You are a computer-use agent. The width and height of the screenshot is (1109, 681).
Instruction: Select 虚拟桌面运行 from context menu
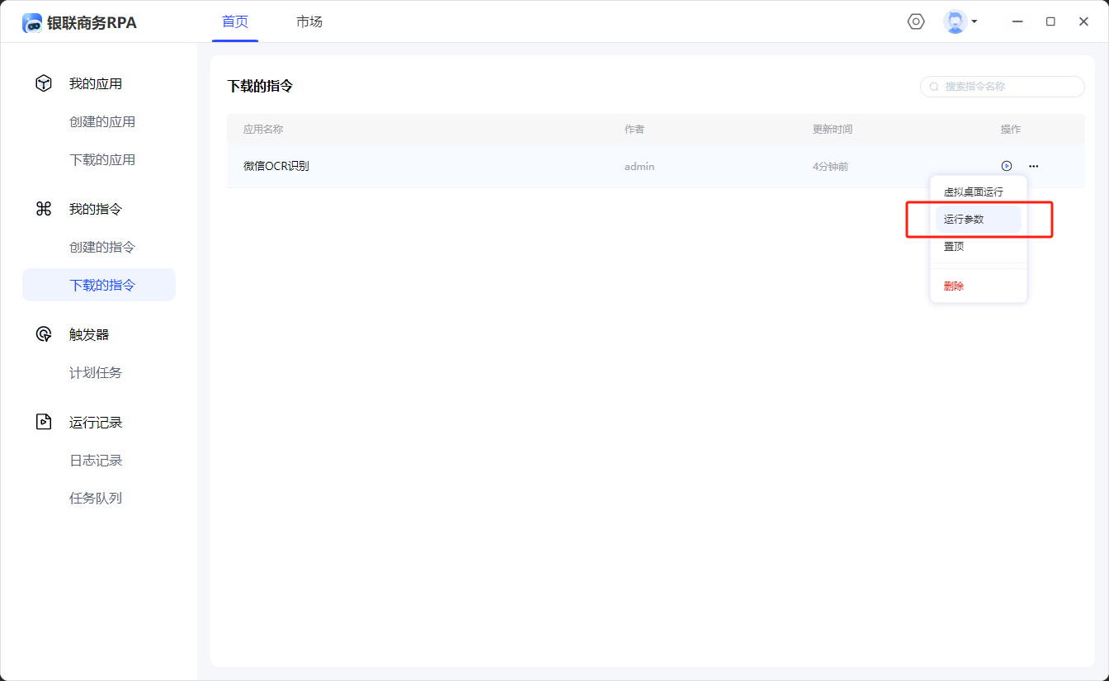(974, 192)
